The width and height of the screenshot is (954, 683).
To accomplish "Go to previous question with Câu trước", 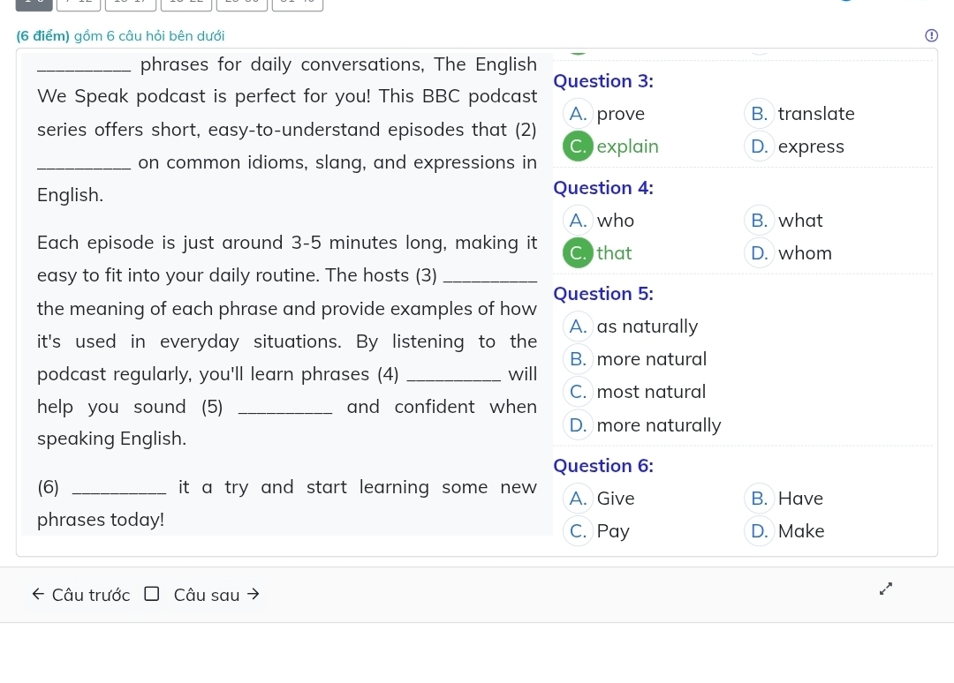I will (x=81, y=595).
